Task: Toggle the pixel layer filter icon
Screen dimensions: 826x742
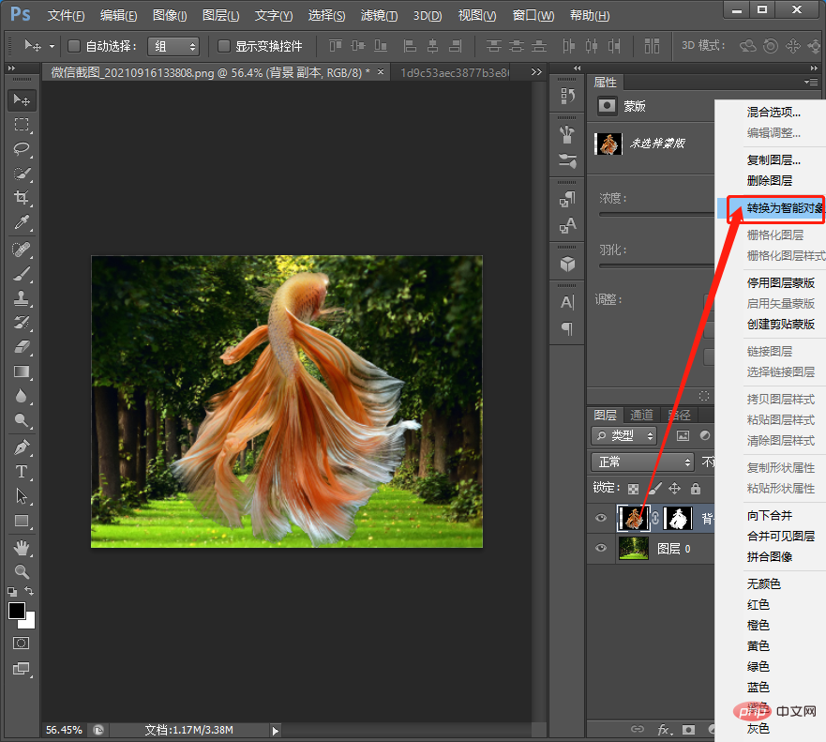Action: [x=683, y=435]
